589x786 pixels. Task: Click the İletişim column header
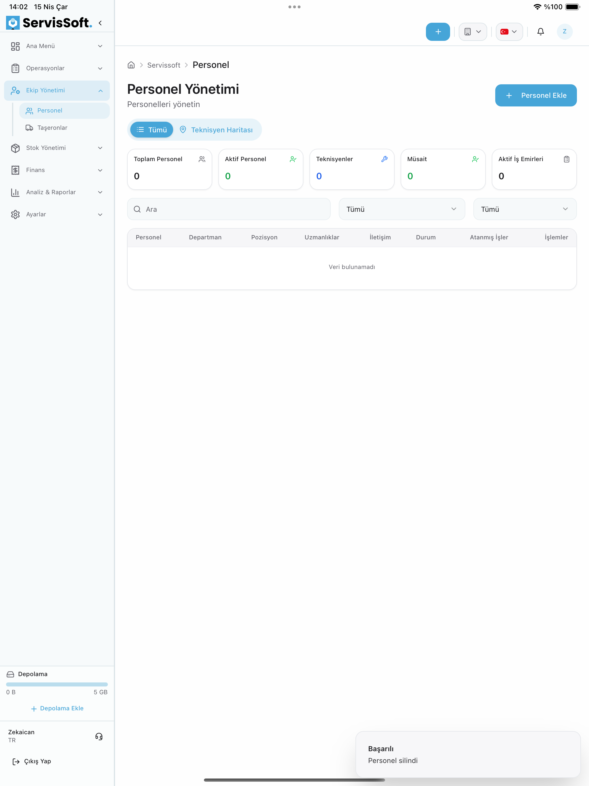pyautogui.click(x=380, y=237)
